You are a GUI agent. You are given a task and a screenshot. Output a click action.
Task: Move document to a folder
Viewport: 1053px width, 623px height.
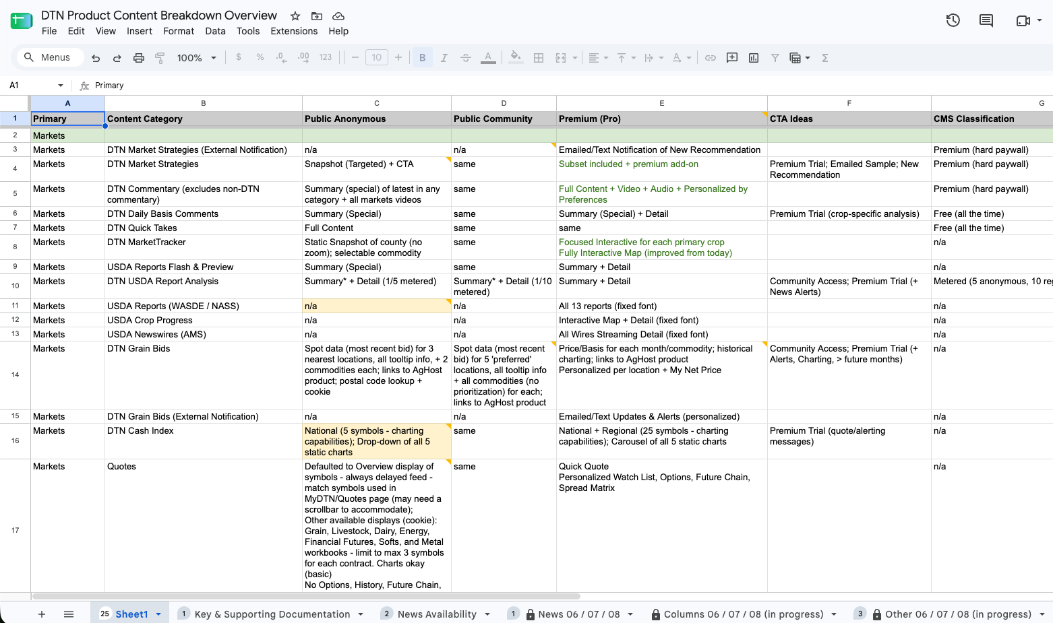pyautogui.click(x=317, y=15)
